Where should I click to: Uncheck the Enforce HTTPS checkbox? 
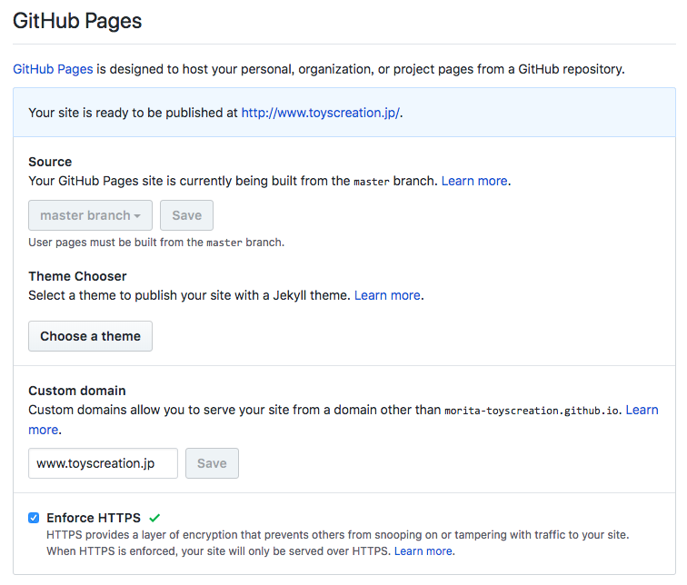click(34, 518)
